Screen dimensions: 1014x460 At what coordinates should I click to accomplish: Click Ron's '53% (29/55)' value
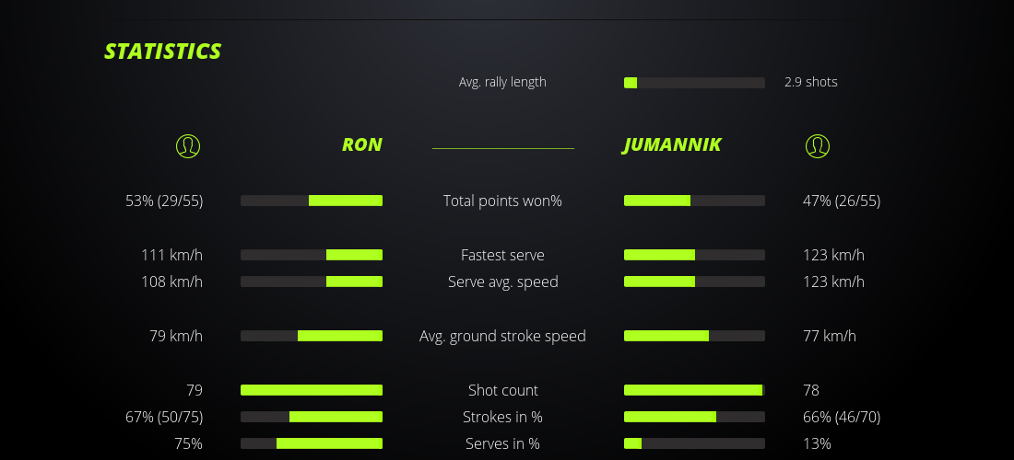164,201
